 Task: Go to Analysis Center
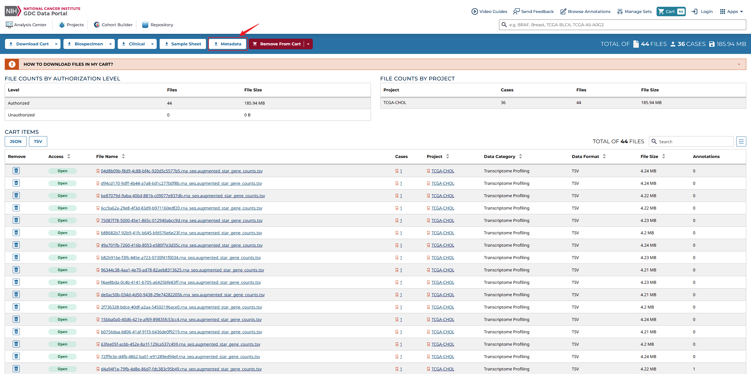(x=26, y=25)
